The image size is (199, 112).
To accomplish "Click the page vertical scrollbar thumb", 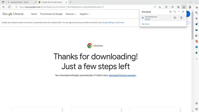I will click(x=192, y=26).
